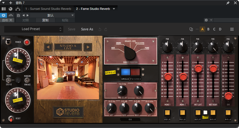Toggle the blue plugin power bypass button
Viewport: 239px width, 128px height.
pyautogui.click(x=3, y=15)
